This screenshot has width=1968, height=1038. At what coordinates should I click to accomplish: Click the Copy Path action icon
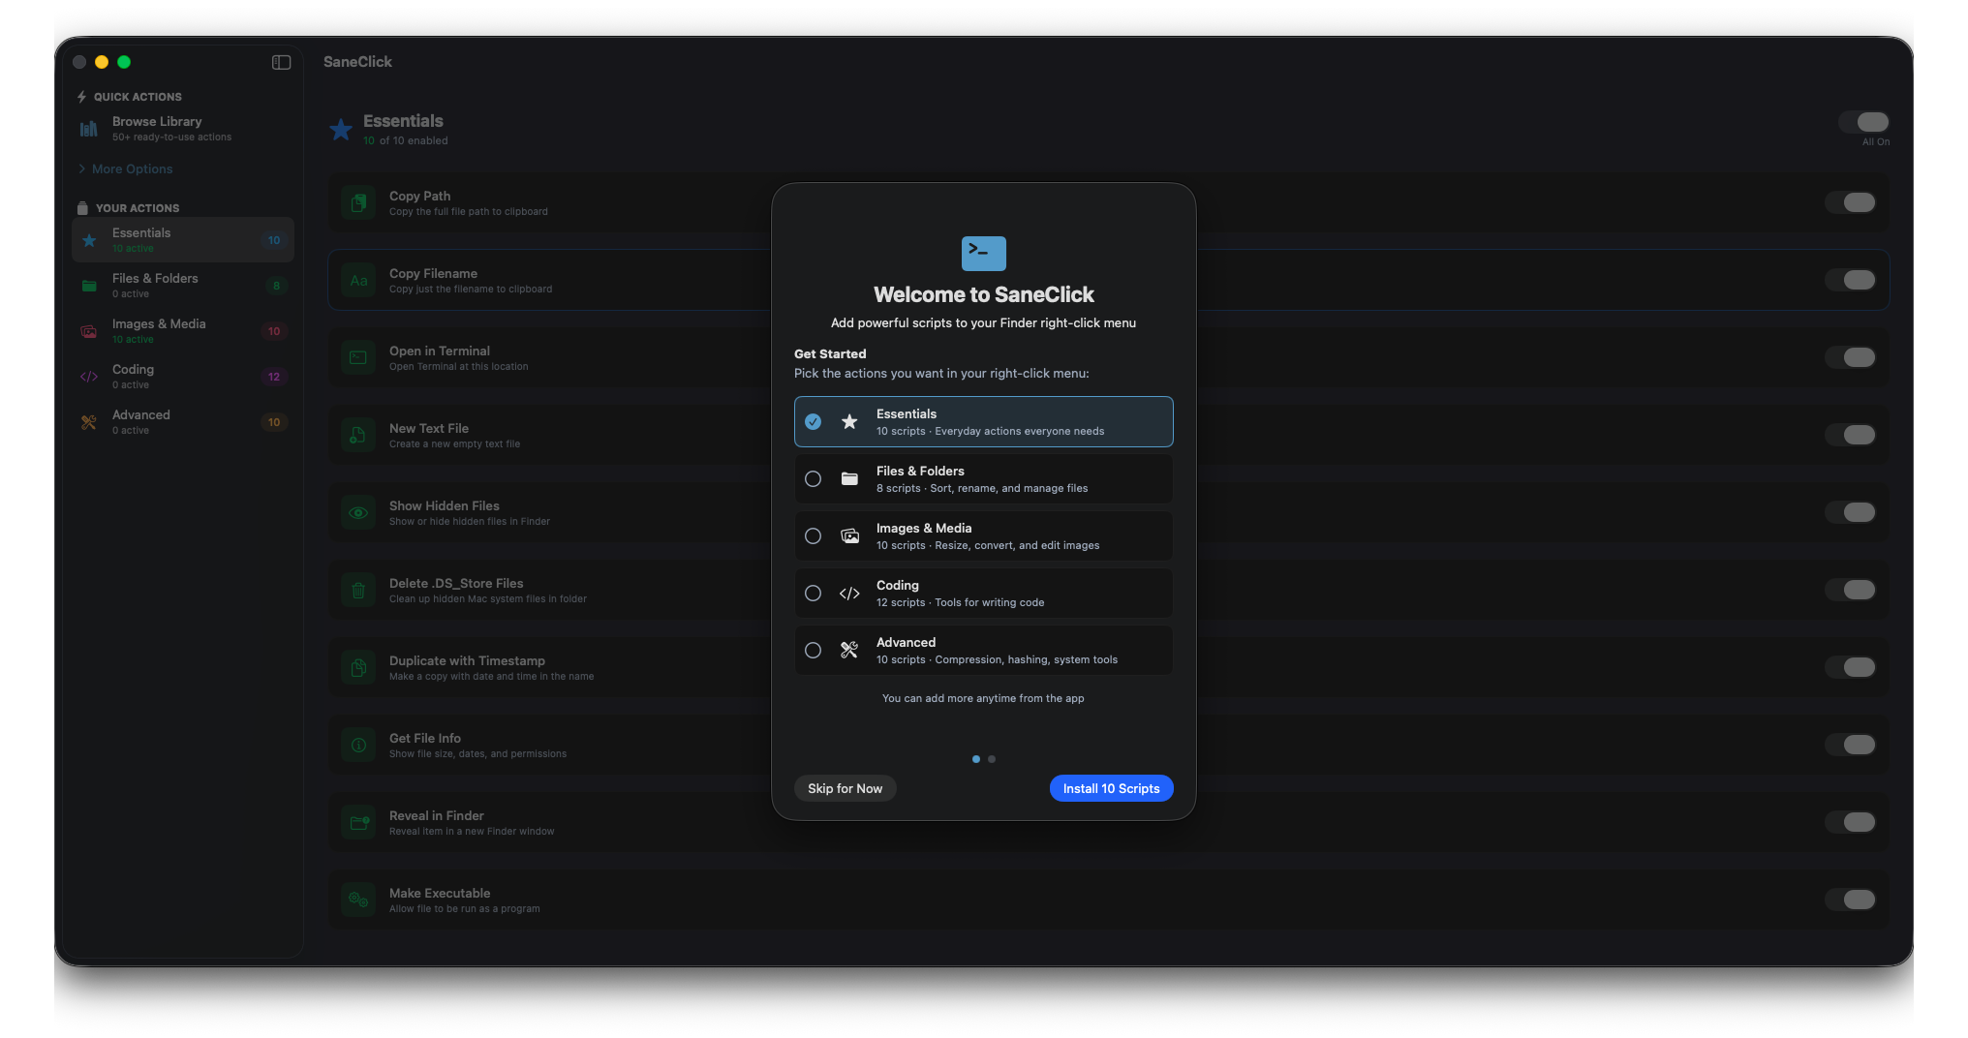pyautogui.click(x=358, y=202)
